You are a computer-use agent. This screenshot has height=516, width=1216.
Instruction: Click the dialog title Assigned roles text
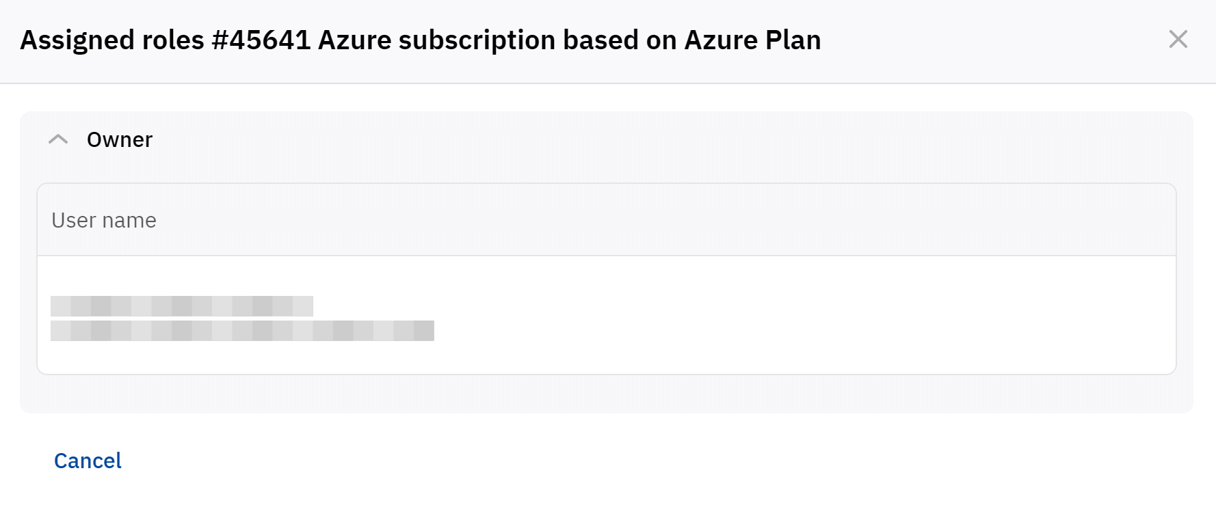coord(112,40)
